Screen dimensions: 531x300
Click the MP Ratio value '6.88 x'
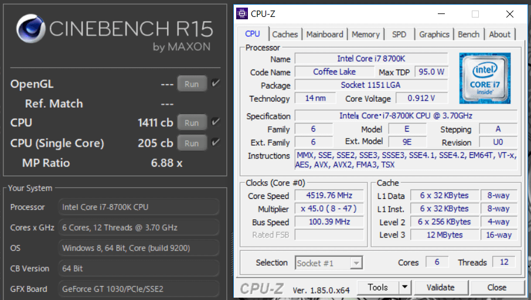[x=166, y=163]
